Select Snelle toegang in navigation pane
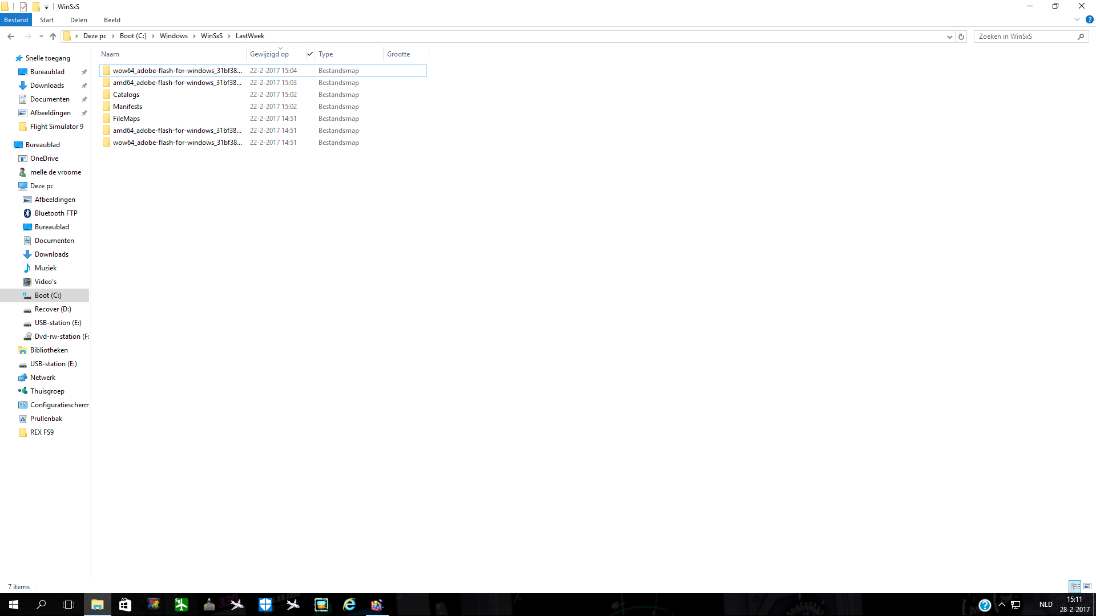 coord(48,58)
